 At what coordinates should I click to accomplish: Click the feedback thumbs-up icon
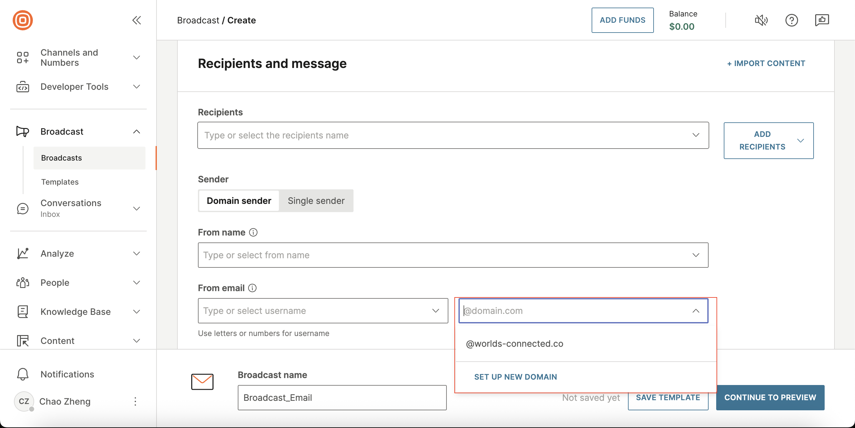tap(822, 20)
